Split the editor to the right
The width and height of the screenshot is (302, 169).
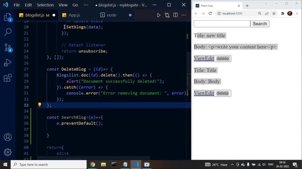[176, 15]
